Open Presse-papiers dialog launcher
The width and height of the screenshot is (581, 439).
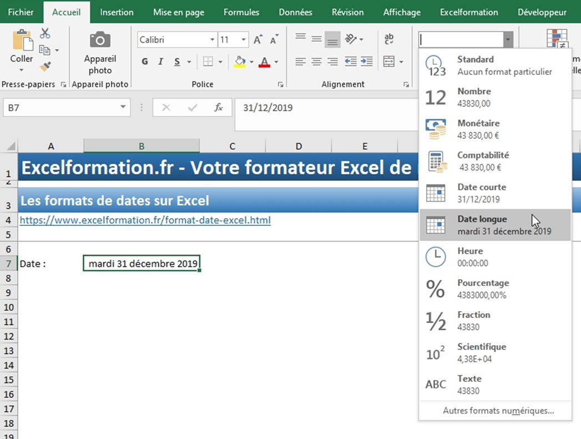pyautogui.click(x=63, y=85)
